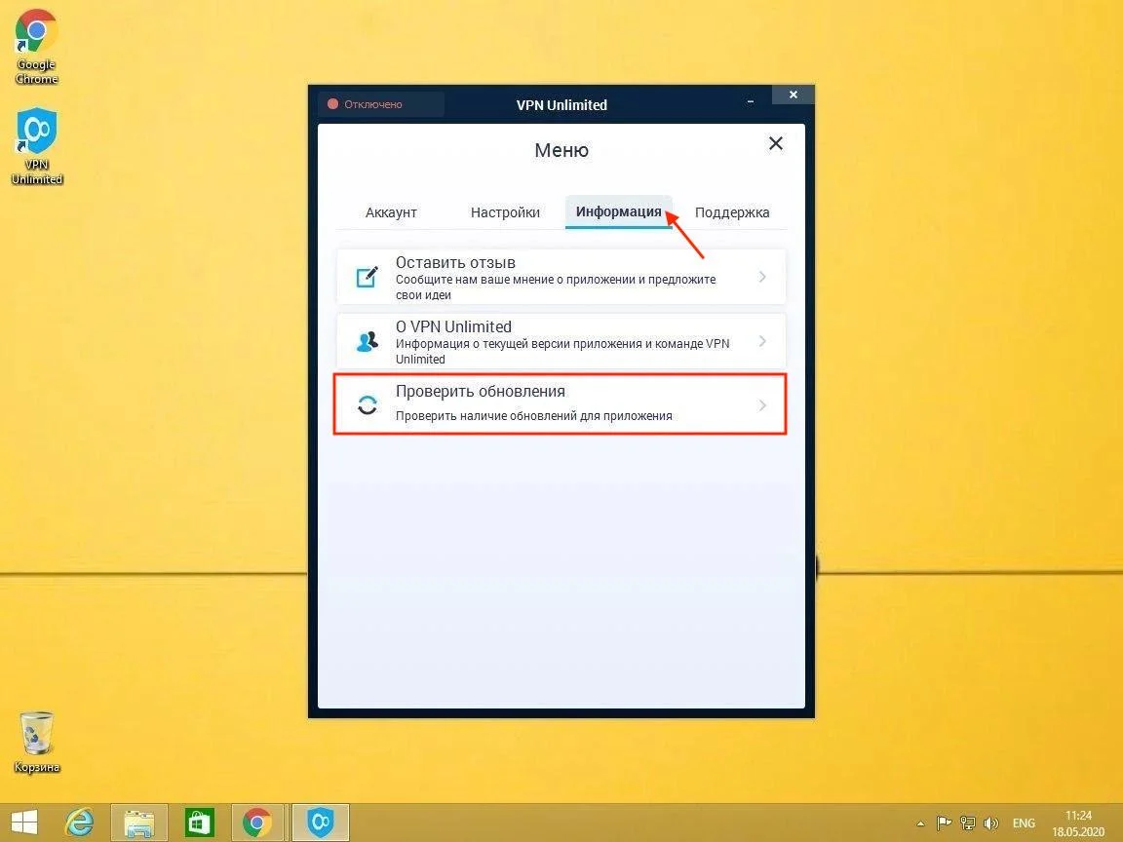Launch Internet Explorer from the taskbar
Screen dimensions: 1123x842
pyautogui.click(x=80, y=823)
